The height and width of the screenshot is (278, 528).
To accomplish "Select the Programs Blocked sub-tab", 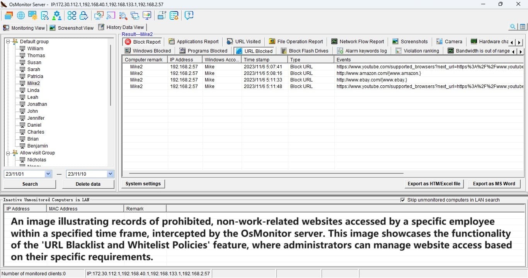I will tap(203, 51).
